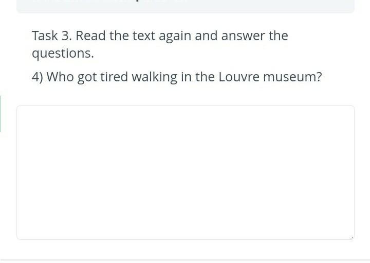The width and height of the screenshot is (370, 263).
Task: Click the partially hidden heading at top
Action: (111, 1)
